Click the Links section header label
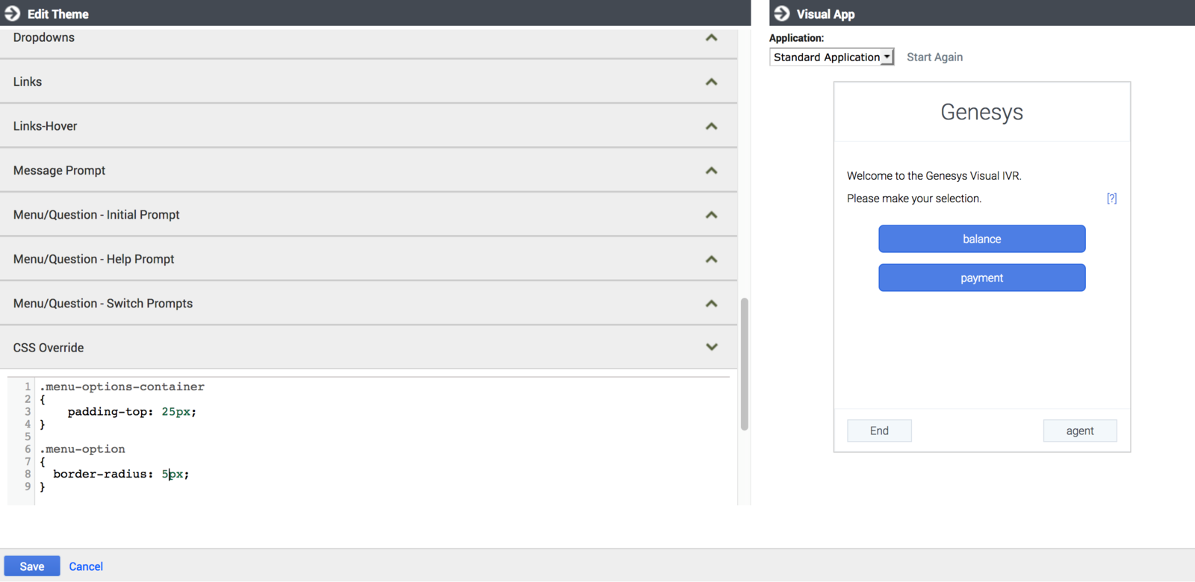The image size is (1195, 582). coord(28,82)
